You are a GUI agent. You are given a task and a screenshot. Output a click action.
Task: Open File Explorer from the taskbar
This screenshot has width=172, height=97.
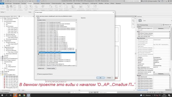pyautogui.click(x=20, y=95)
